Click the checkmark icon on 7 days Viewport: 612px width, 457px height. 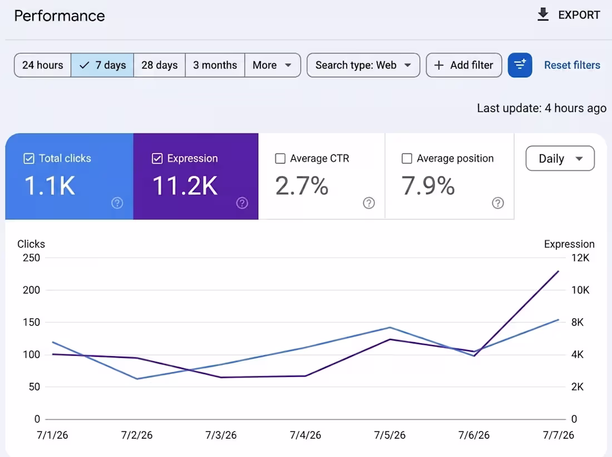[x=85, y=65]
